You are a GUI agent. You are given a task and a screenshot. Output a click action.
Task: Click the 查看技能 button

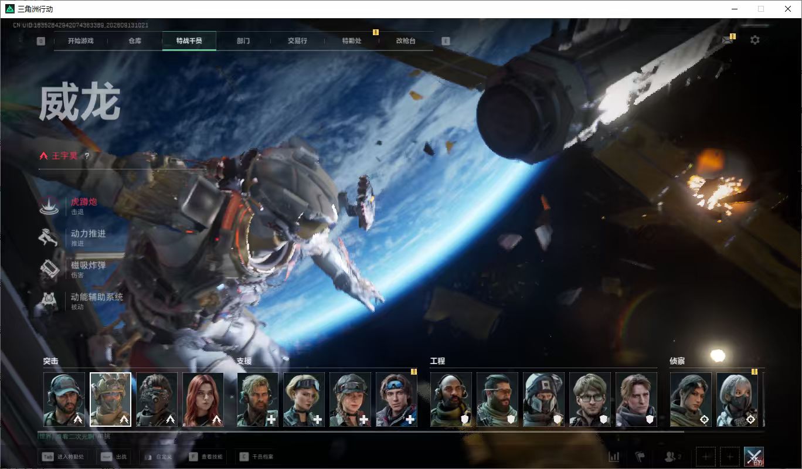point(206,457)
